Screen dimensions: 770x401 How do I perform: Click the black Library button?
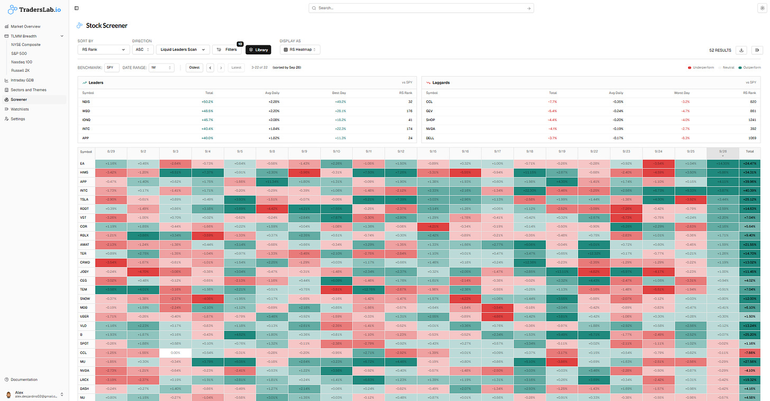click(258, 50)
